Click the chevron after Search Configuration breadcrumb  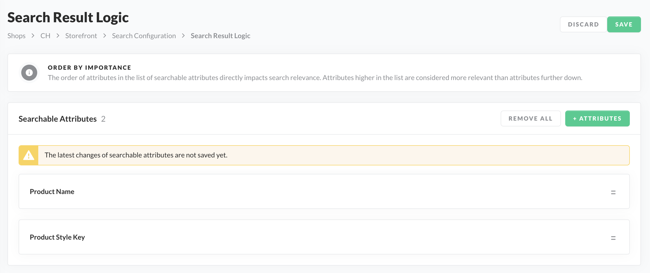(183, 36)
